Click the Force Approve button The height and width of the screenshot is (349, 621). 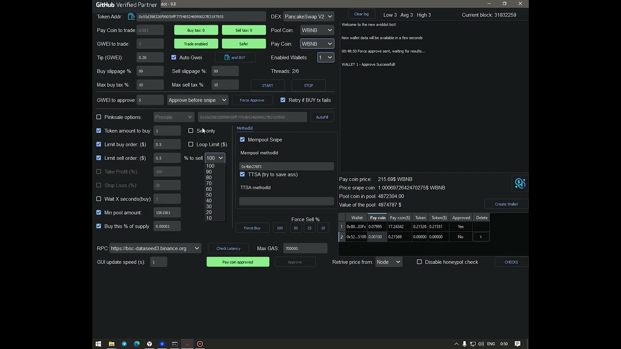click(252, 100)
